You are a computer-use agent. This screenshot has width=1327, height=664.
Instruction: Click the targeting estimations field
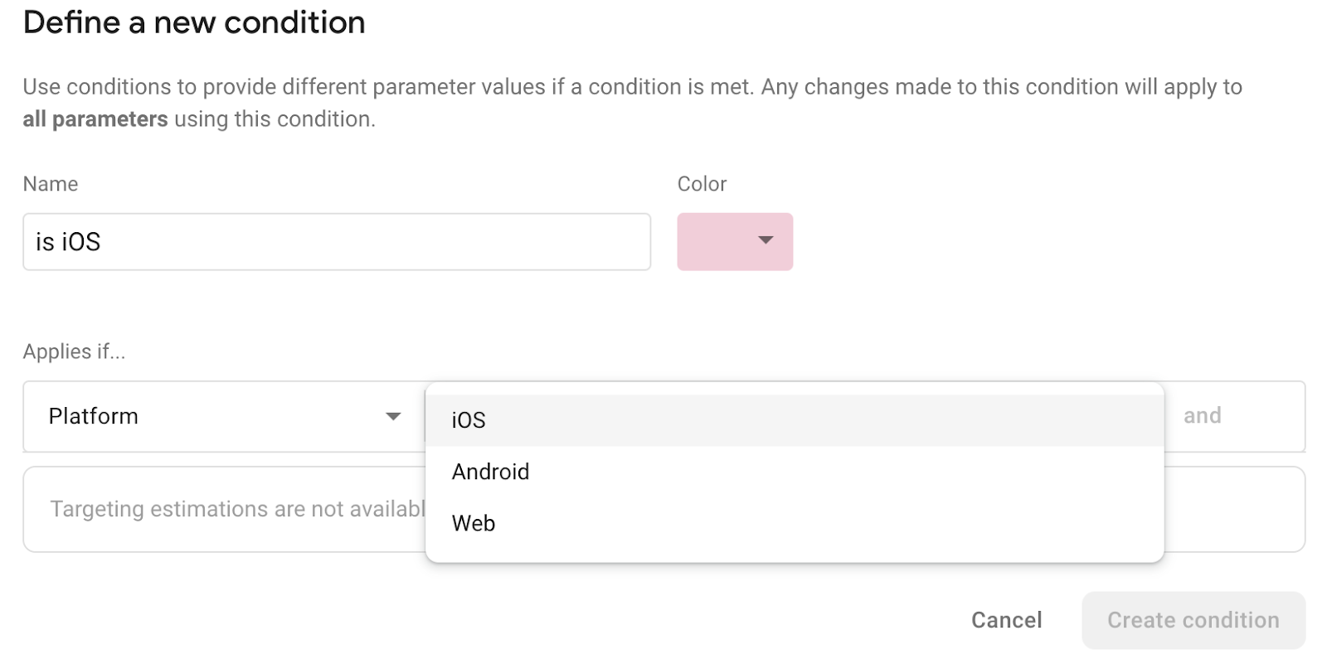224,508
